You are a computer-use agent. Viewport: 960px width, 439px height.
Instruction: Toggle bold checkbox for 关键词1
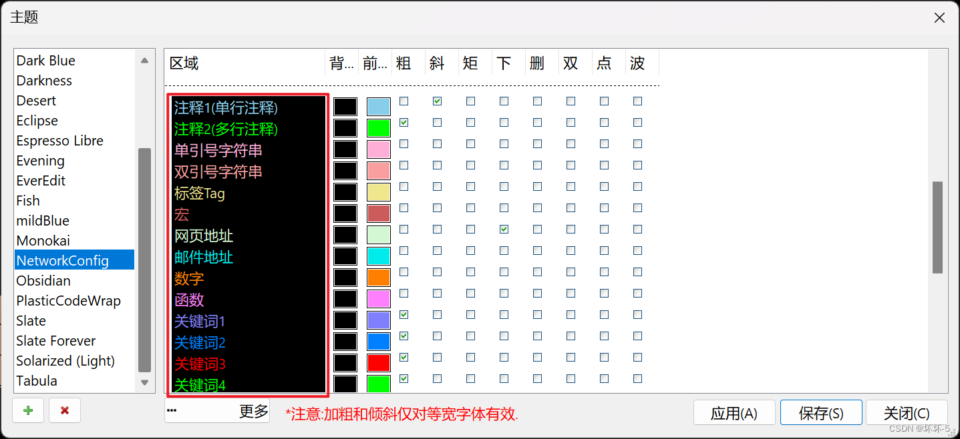click(x=404, y=314)
